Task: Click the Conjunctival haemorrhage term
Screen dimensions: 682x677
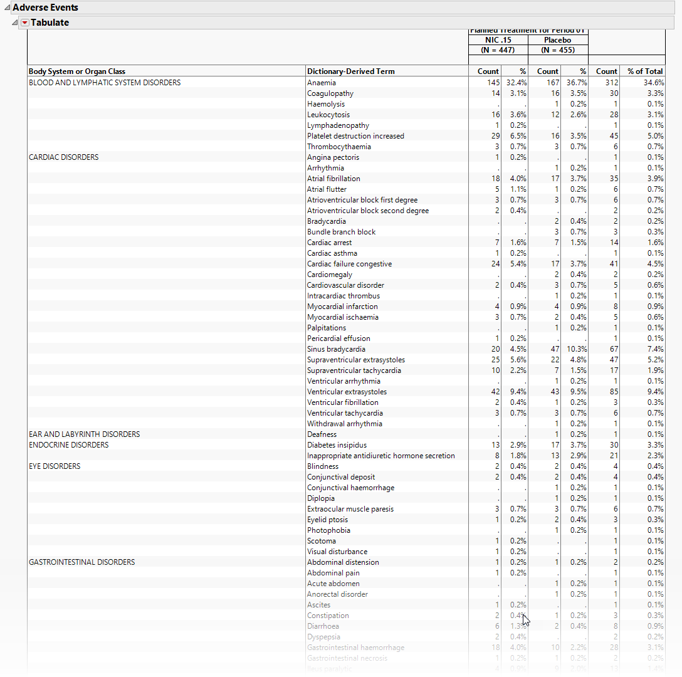Action: tap(350, 488)
